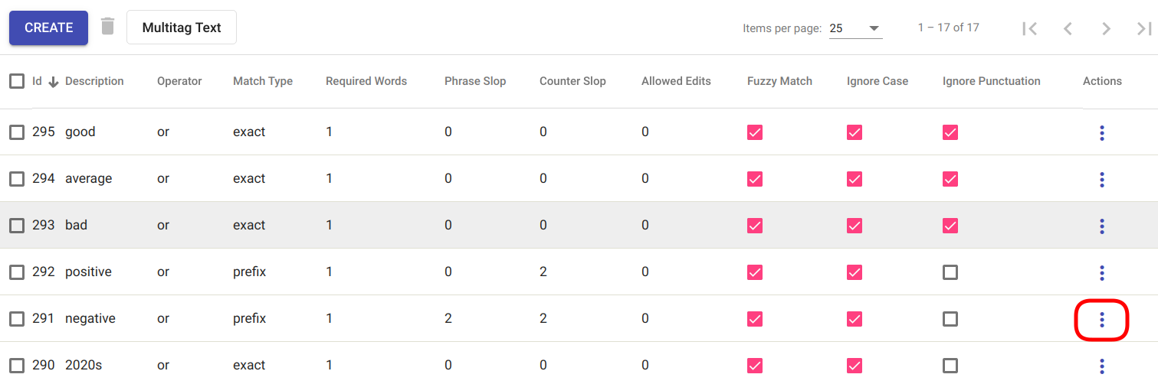The width and height of the screenshot is (1158, 384).
Task: Click the Match Type column header
Action: point(263,81)
